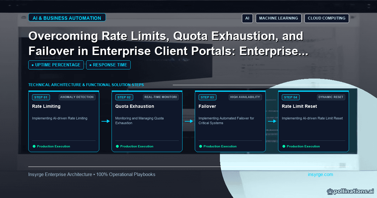Click the pollinations.ai bee logo icon
This screenshot has height=198, width=377.
coord(330,191)
